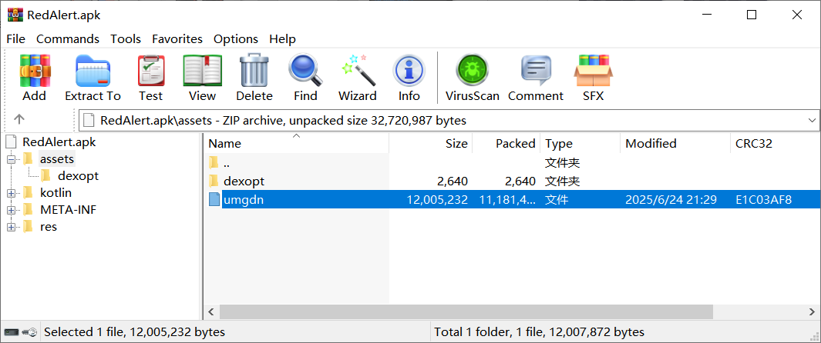821x343 pixels.
Task: Go up one folder level arrow
Action: (19, 120)
